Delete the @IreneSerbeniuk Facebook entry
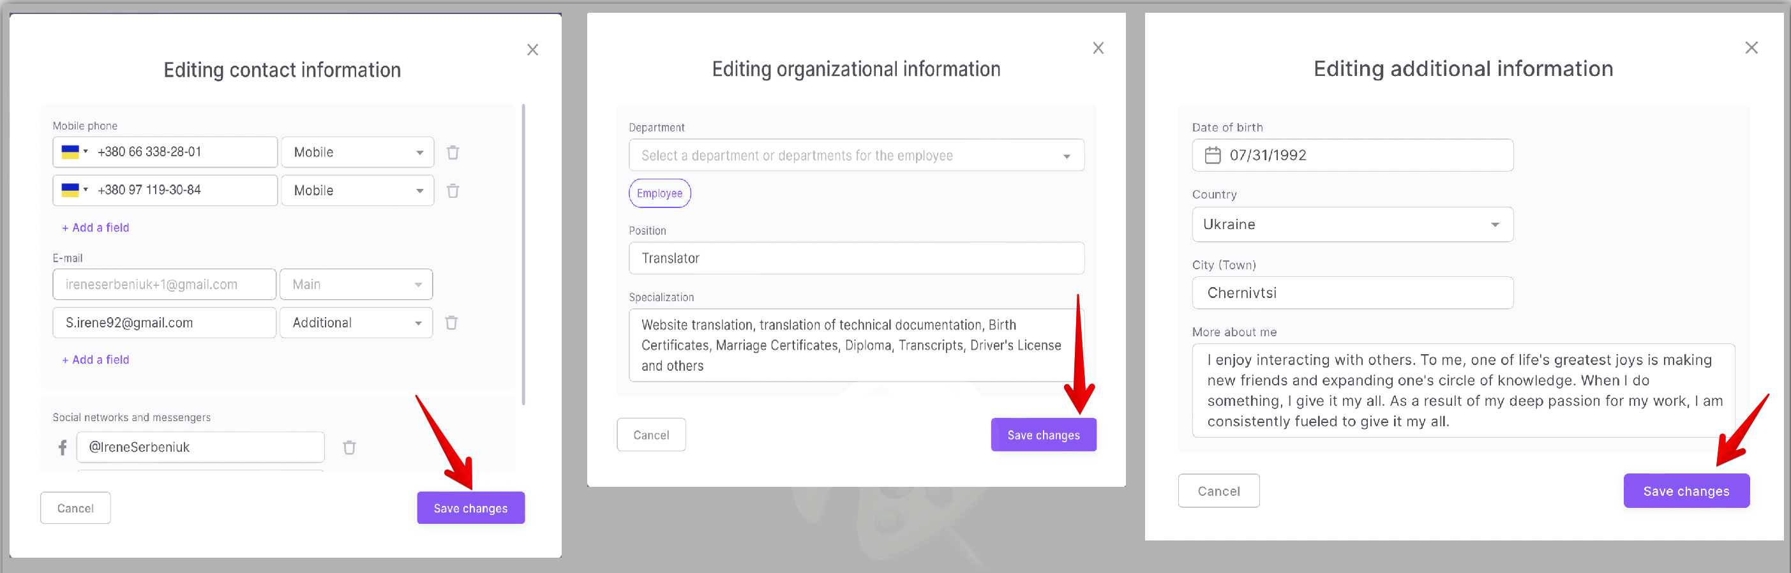Viewport: 1791px width, 573px height. click(349, 447)
